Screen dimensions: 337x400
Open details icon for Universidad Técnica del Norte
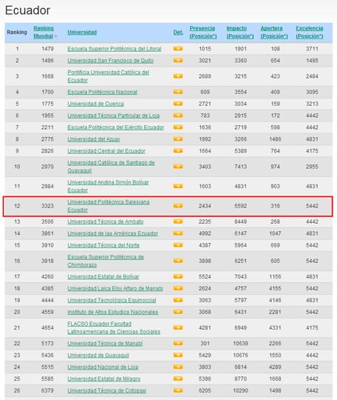[x=178, y=245]
